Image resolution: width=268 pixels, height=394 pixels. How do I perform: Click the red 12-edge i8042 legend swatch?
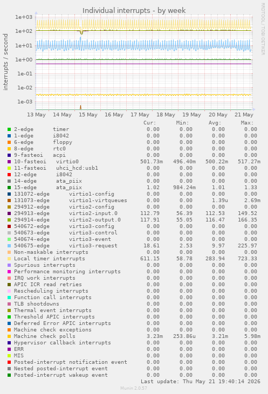[x=9, y=175]
